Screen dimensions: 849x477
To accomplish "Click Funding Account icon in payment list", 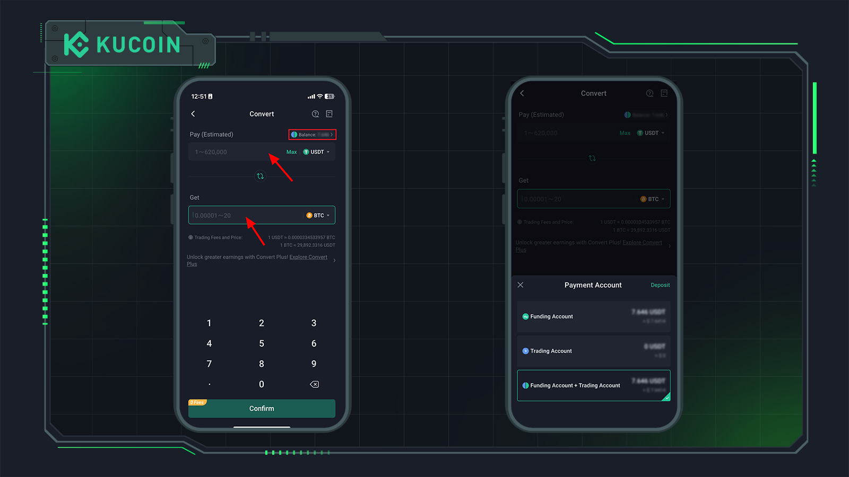I will pyautogui.click(x=525, y=316).
